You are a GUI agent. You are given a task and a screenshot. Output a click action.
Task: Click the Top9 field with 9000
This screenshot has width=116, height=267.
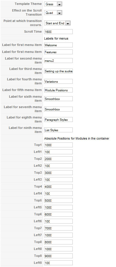coord(58,256)
